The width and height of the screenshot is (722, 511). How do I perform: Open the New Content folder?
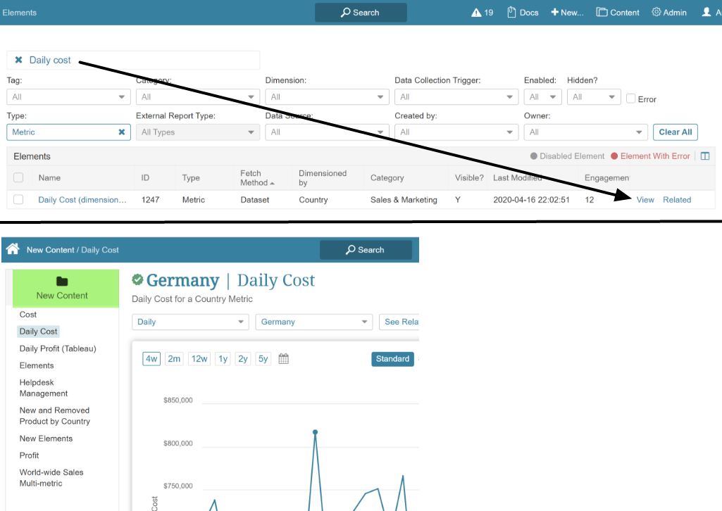coord(66,289)
